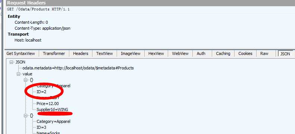295x134 pixels.
Task: Select the value tree node label
Action: click(27, 74)
